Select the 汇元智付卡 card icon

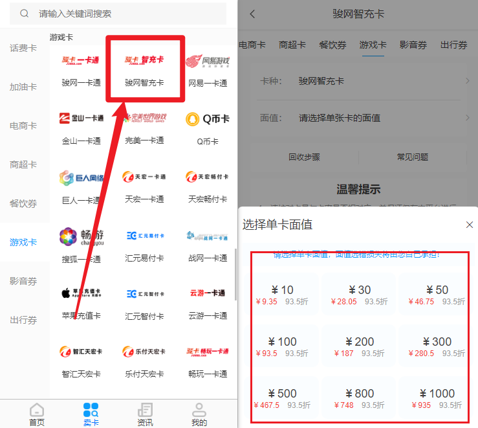click(x=146, y=294)
